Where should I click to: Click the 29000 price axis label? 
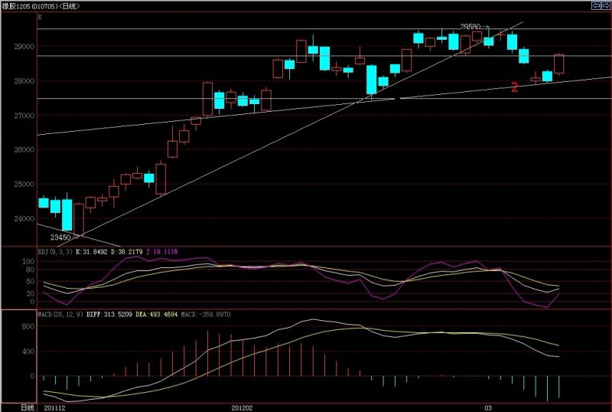coord(24,47)
